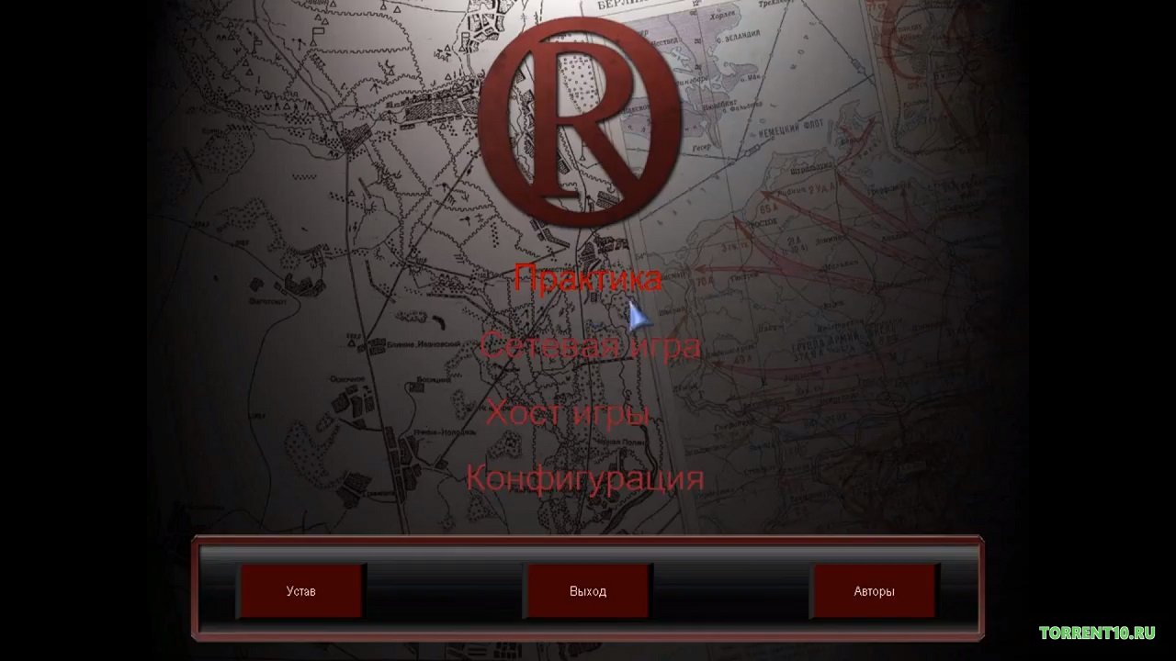Open the Сетевая игра menu option
This screenshot has height=661, width=1176.
tap(589, 346)
